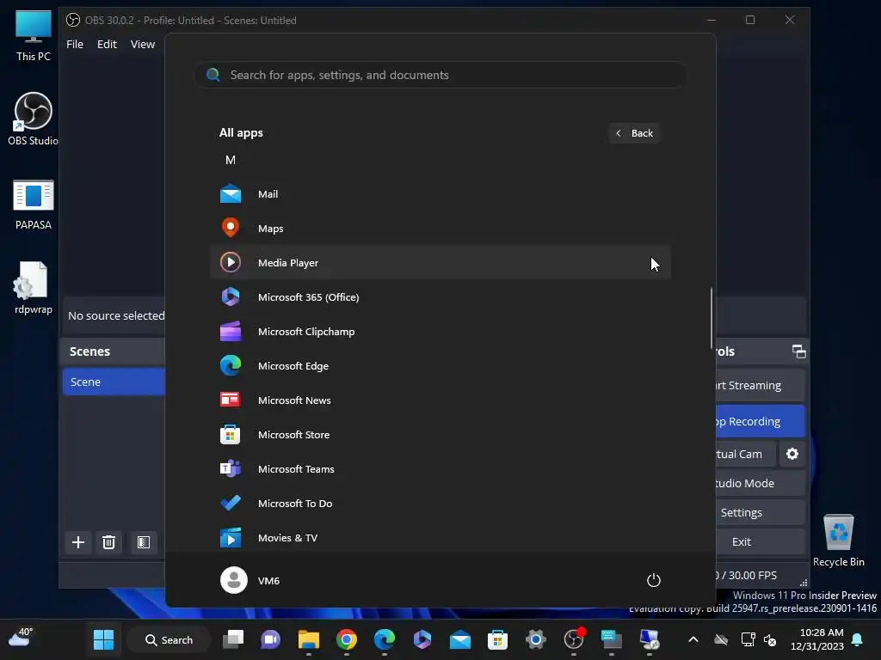Launch Maps from the All apps list
This screenshot has height=660, width=881.
coord(440,229)
